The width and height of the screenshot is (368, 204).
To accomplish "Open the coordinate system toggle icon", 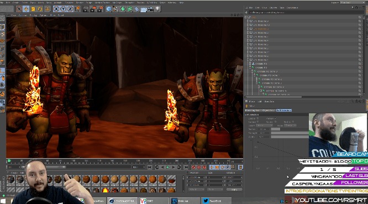I will (x=77, y=9).
